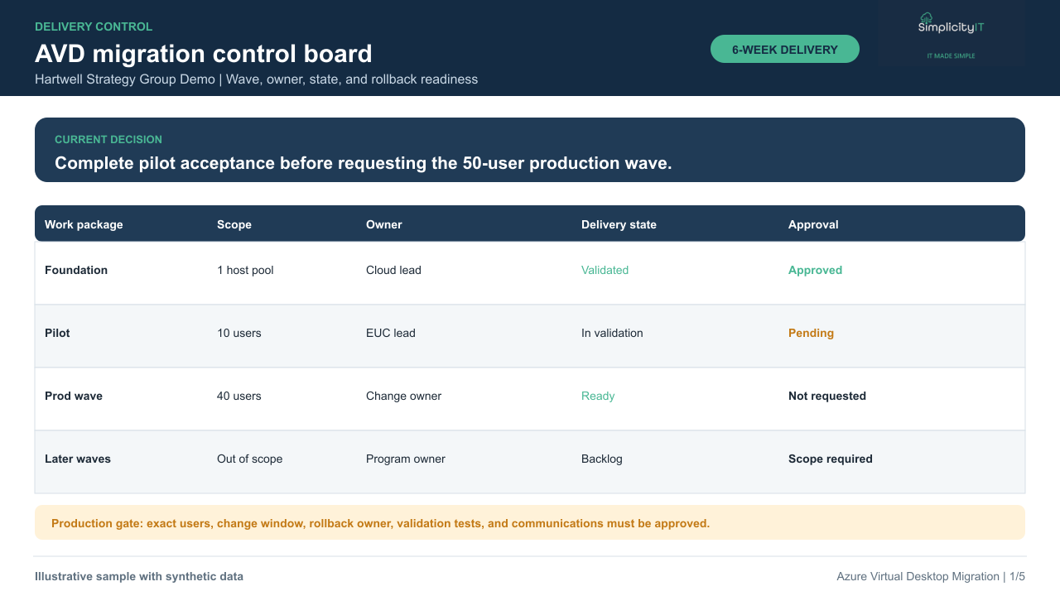Click the Backlog delivery state
Viewport: 1060px width, 596px height.
(x=602, y=459)
